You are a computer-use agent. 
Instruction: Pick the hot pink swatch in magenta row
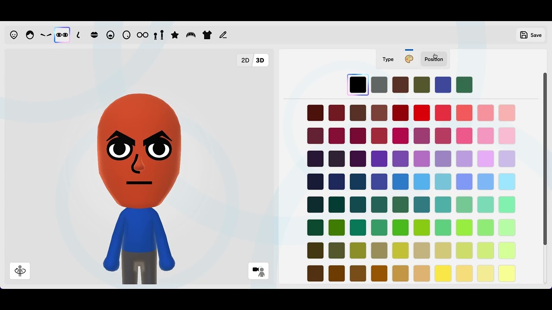point(464,136)
